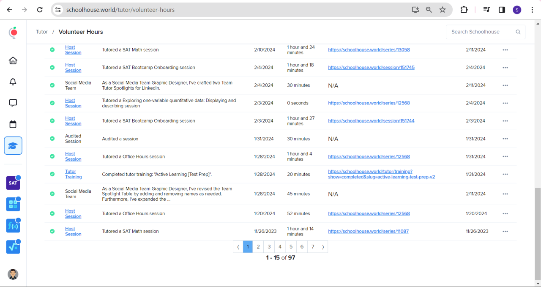The height and width of the screenshot is (287, 541).
Task: Click Tutor in the breadcrumb
Action: tap(42, 32)
